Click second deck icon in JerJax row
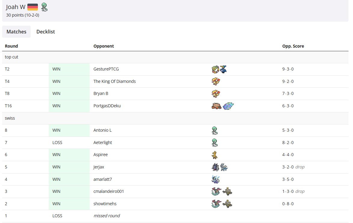The height and width of the screenshot is (223, 353). (224, 167)
